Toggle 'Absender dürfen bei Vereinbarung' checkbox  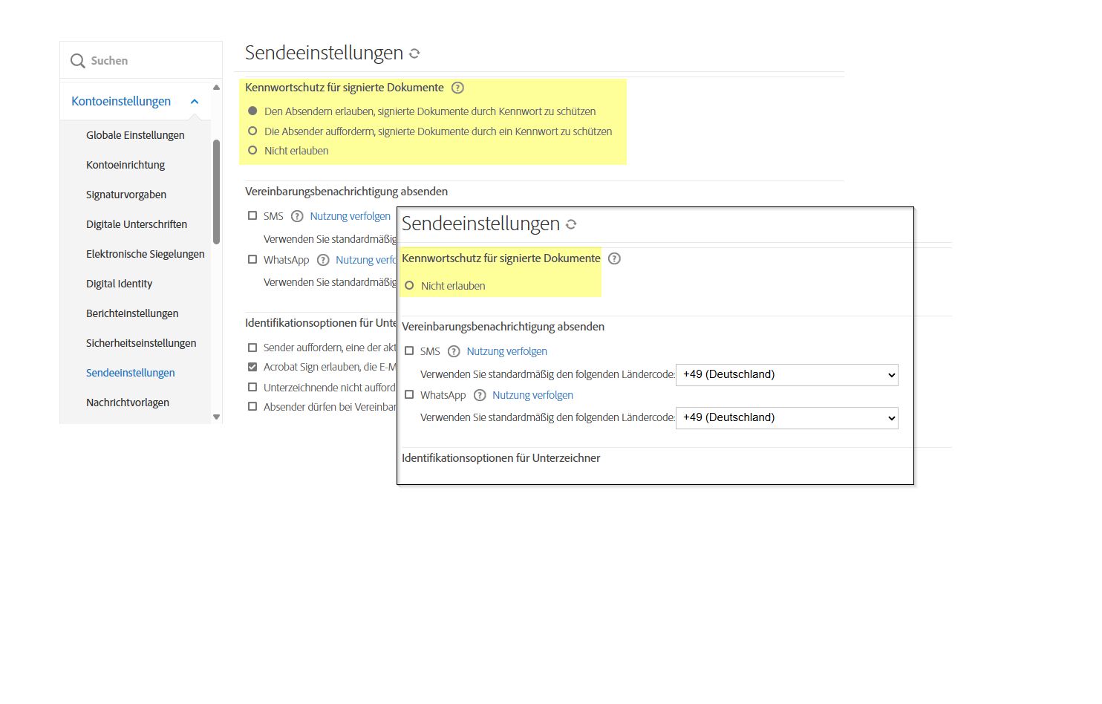pos(252,406)
